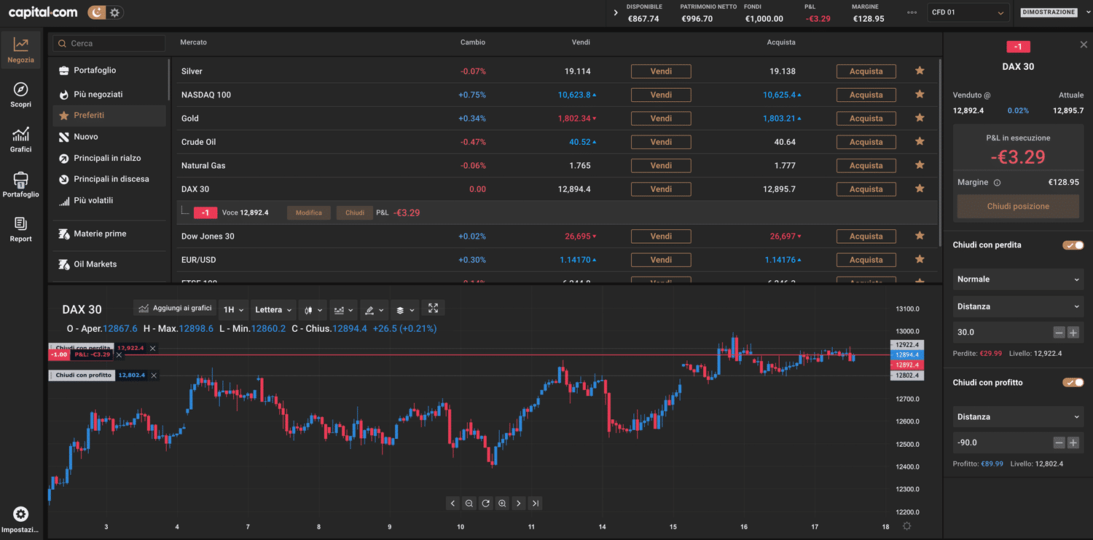This screenshot has height=540, width=1093.
Task: Click the capital.com logo
Action: tap(43, 12)
